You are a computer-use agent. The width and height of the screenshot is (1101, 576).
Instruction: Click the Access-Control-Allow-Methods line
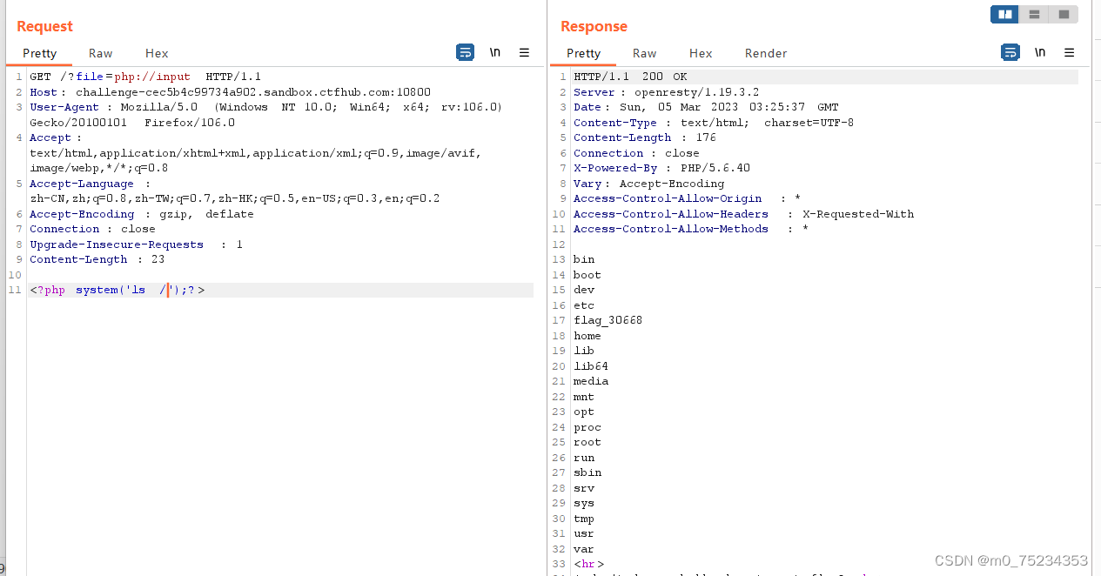[691, 229]
